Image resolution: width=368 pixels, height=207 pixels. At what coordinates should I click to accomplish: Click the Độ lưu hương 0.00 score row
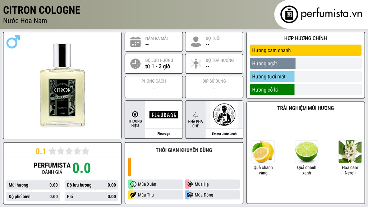91,185
